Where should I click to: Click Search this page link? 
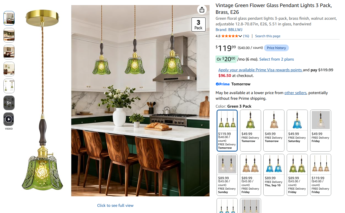[268, 36]
